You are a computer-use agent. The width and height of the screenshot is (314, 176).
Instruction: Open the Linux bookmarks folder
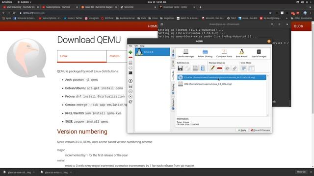pos(153,18)
